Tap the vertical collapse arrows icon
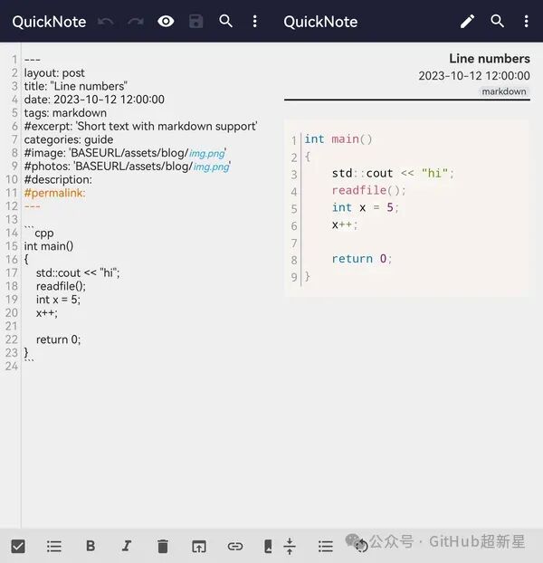This screenshot has width=543, height=563. (x=290, y=547)
